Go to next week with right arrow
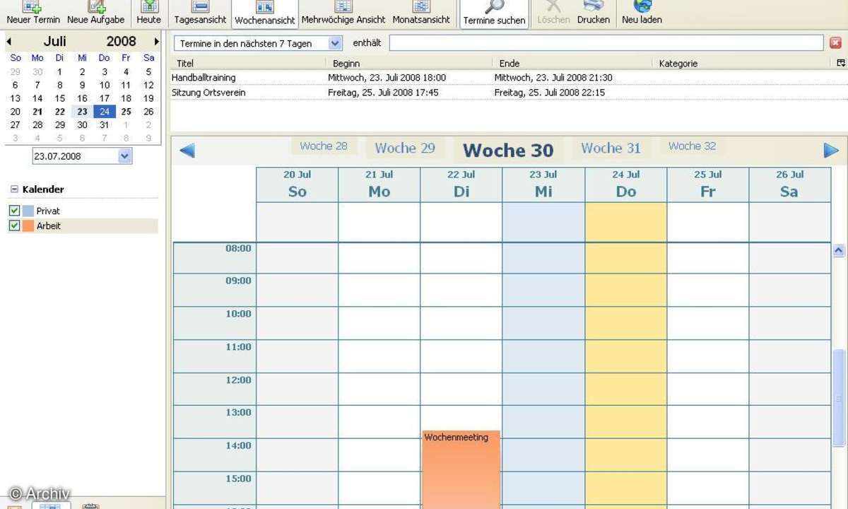848x509 pixels. click(831, 150)
